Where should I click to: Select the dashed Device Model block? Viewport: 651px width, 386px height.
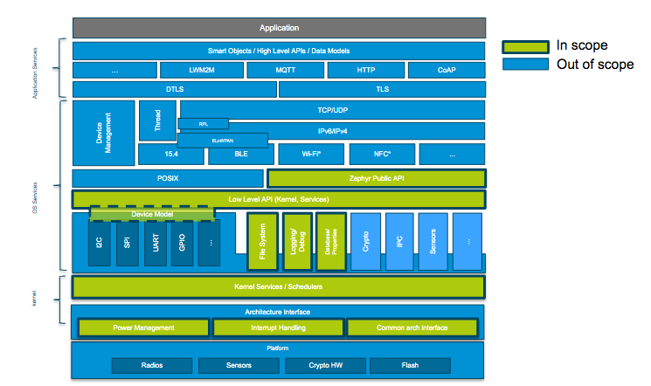152,214
